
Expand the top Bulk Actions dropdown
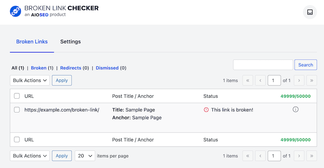30,80
